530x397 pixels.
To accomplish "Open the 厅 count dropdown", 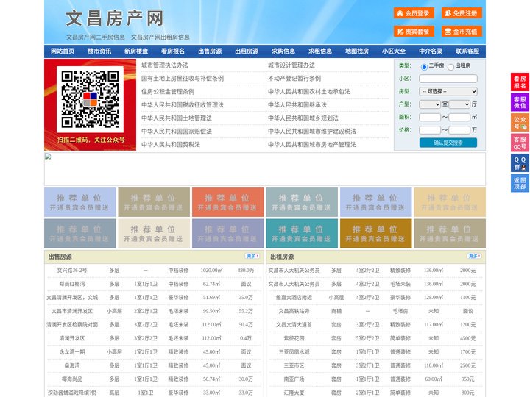I will (459, 104).
